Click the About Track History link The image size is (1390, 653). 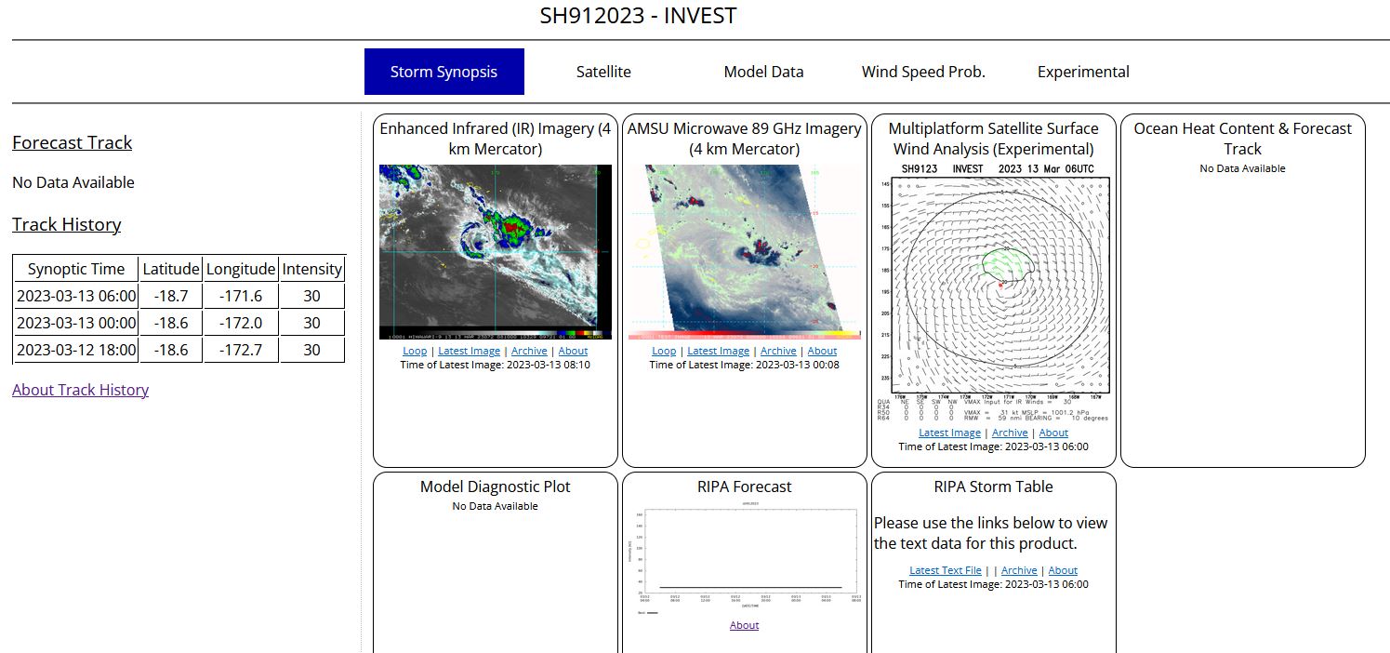tap(80, 390)
